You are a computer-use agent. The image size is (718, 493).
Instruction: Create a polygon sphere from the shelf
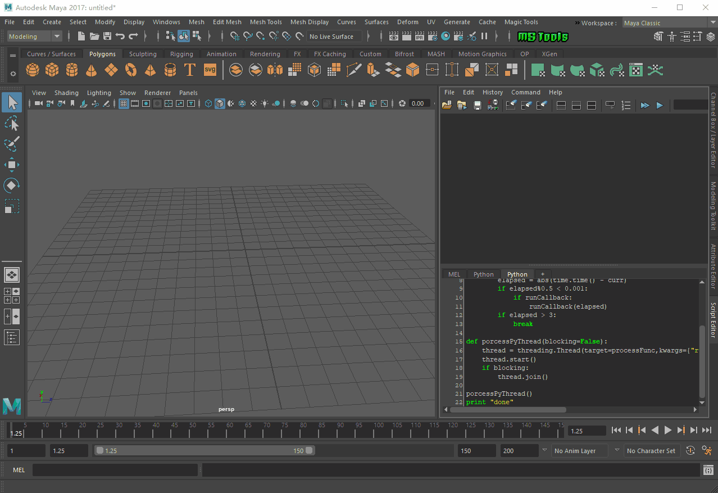tap(33, 70)
